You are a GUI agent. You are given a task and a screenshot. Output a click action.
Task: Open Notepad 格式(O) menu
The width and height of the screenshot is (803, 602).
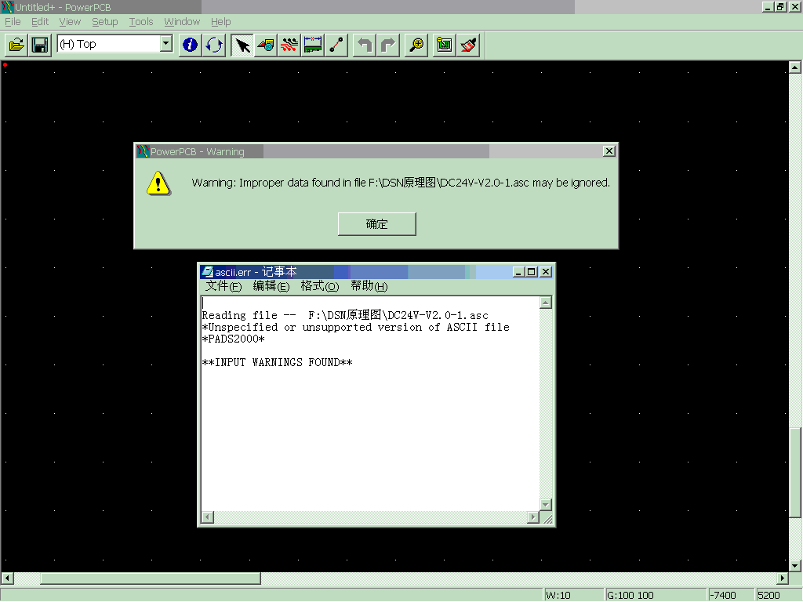[x=320, y=286]
